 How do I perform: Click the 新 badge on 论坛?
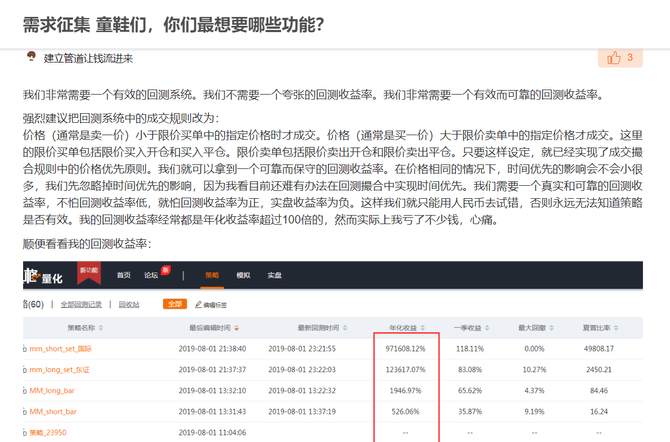coord(166,270)
